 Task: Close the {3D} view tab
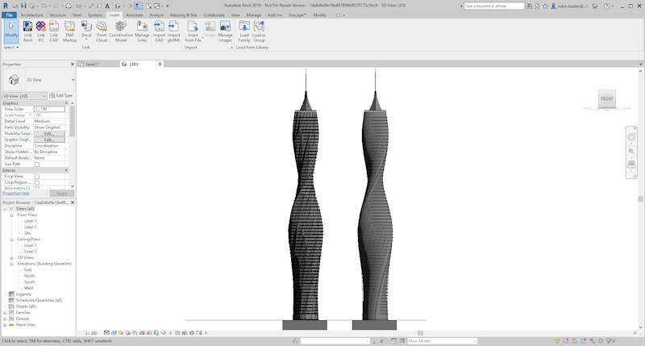click(160, 65)
